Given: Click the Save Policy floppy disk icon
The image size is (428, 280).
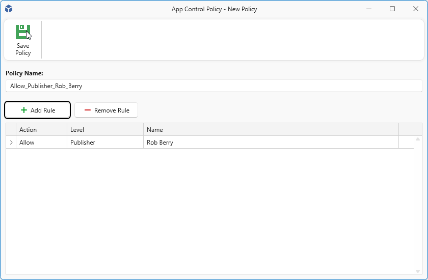Looking at the screenshot, I should pyautogui.click(x=23, y=32).
